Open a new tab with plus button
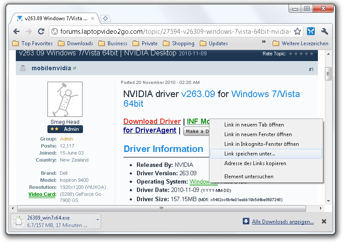Screen dimensions: 346x242 coord(106,18)
